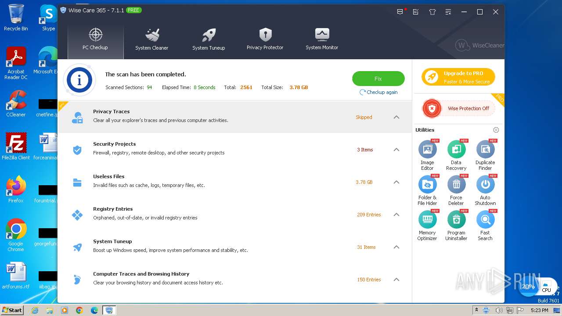
Task: Click the Useless Files folder icon
Action: [77, 182]
